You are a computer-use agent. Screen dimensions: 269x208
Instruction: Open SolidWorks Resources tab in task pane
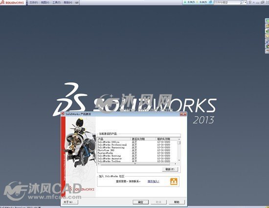pos(267,26)
